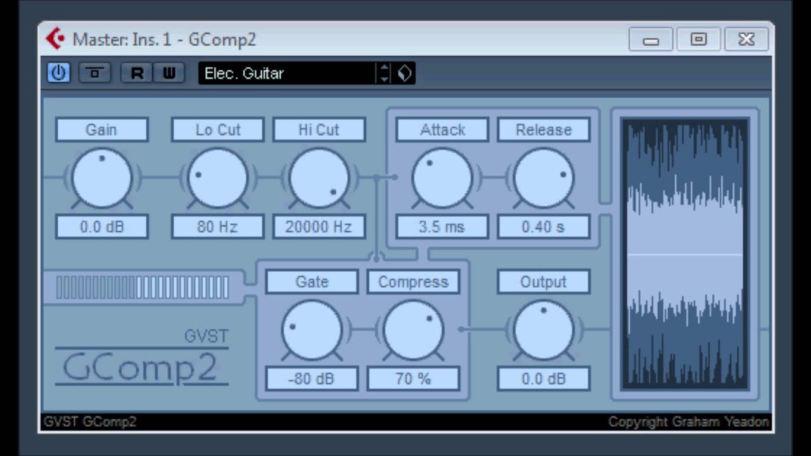This screenshot has width=811, height=456.
Task: Click the Lo Cut knob
Action: [217, 178]
